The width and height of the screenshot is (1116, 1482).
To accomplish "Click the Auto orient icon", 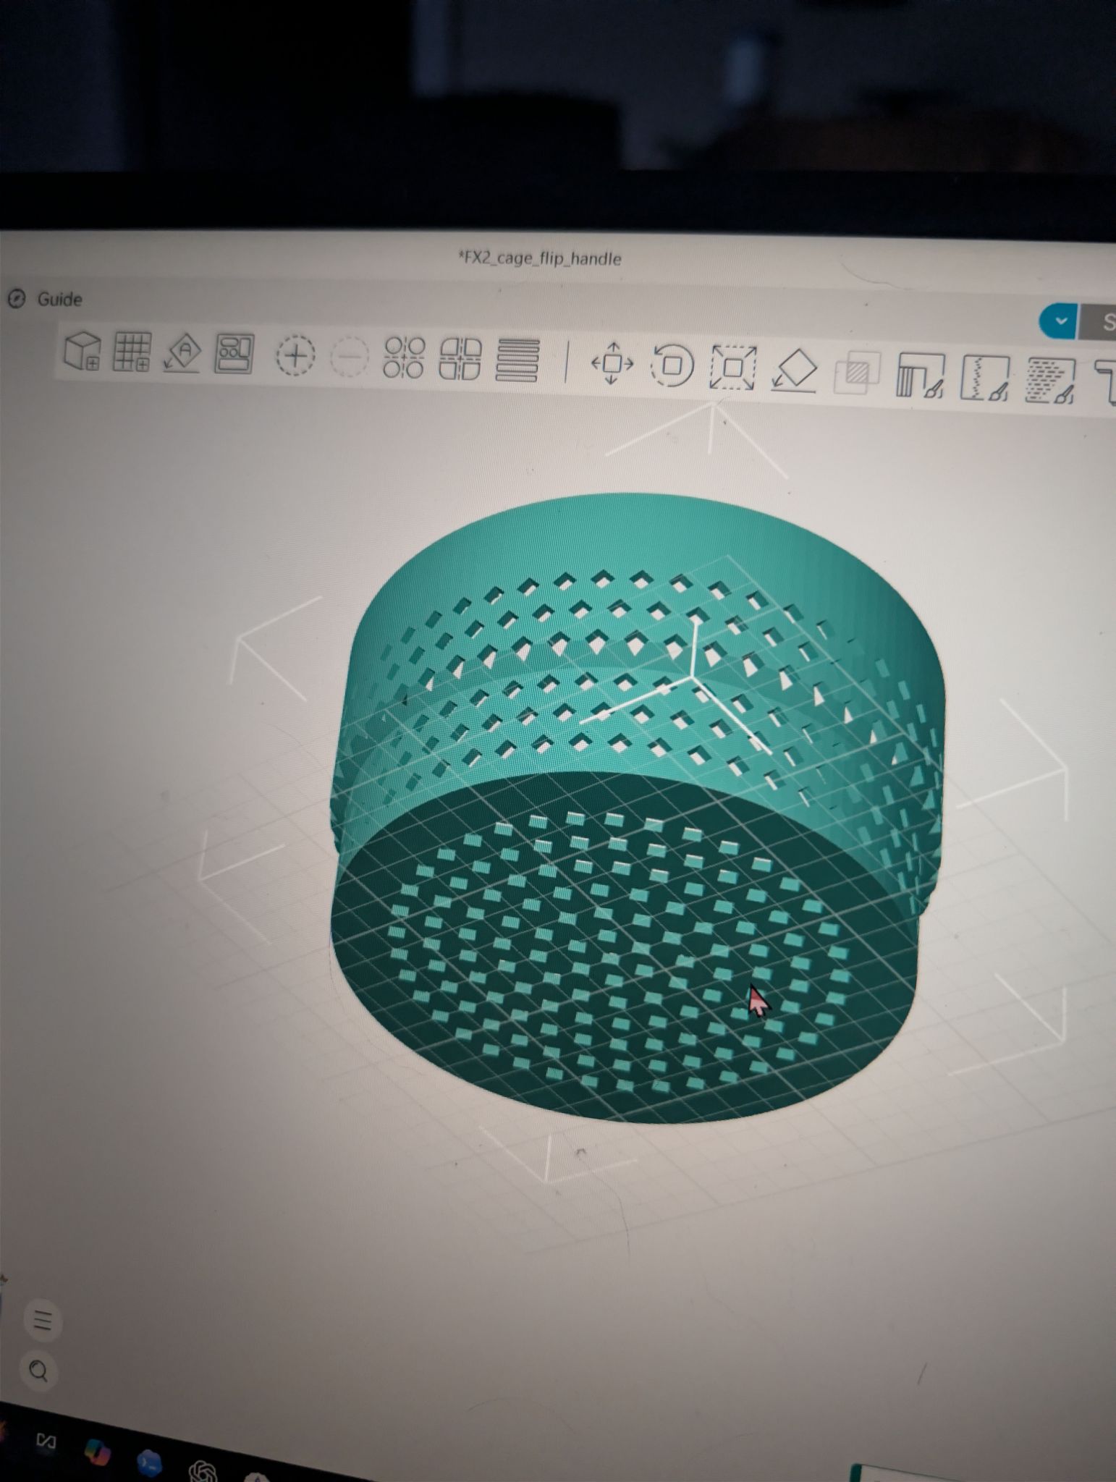I will (x=182, y=352).
